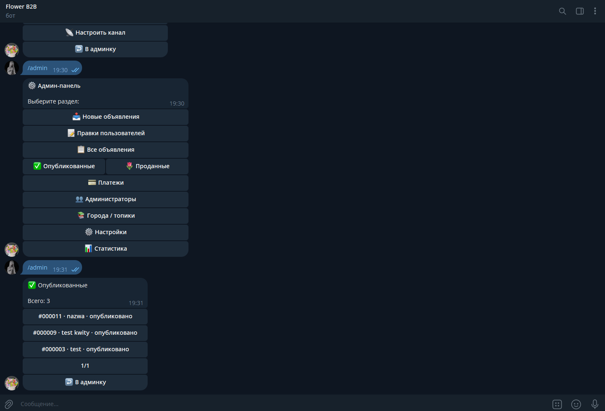This screenshot has height=411, width=605.
Task: Open the bot commands keyboard icon
Action: [x=557, y=404]
